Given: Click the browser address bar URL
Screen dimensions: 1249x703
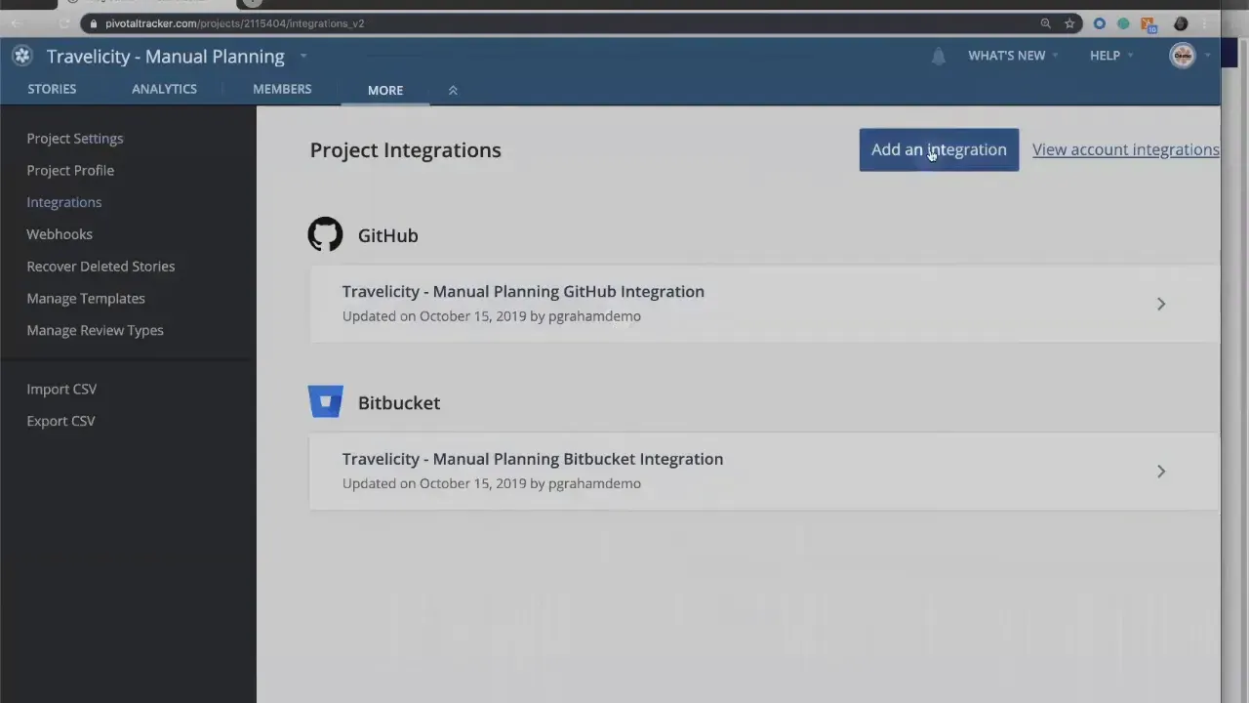Looking at the screenshot, I should (234, 23).
